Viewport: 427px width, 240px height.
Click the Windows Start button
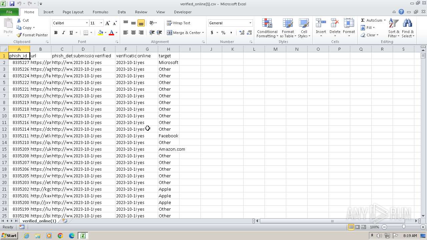(9, 236)
